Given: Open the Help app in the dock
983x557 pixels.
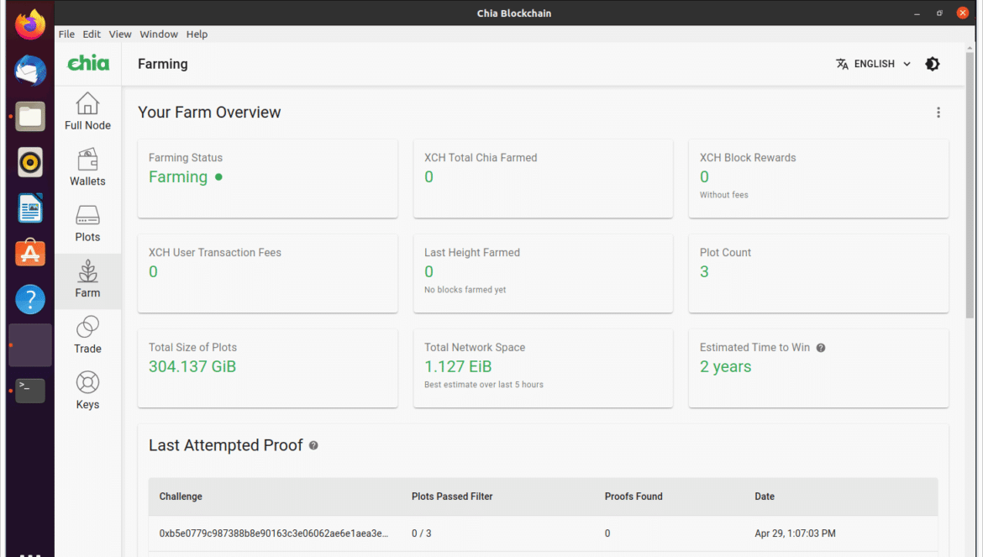Looking at the screenshot, I should coord(30,299).
